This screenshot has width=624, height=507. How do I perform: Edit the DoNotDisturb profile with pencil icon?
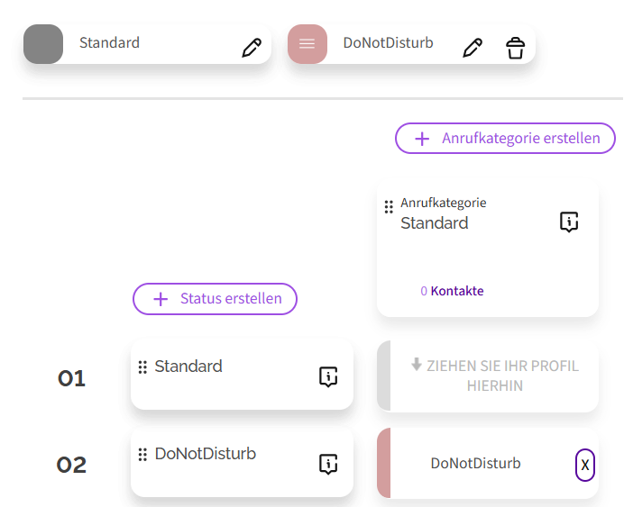point(472,49)
